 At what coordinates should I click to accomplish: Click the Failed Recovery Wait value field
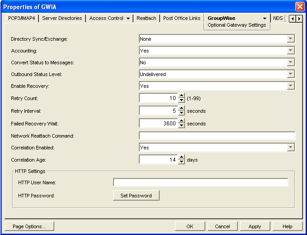point(158,123)
